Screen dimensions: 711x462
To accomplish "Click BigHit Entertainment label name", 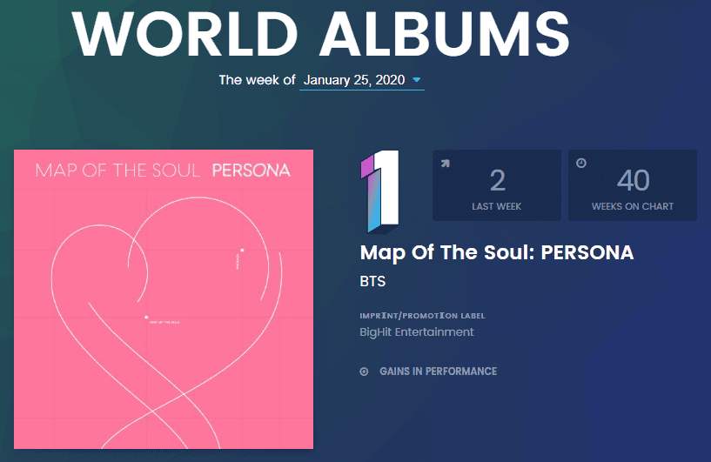I will click(417, 331).
